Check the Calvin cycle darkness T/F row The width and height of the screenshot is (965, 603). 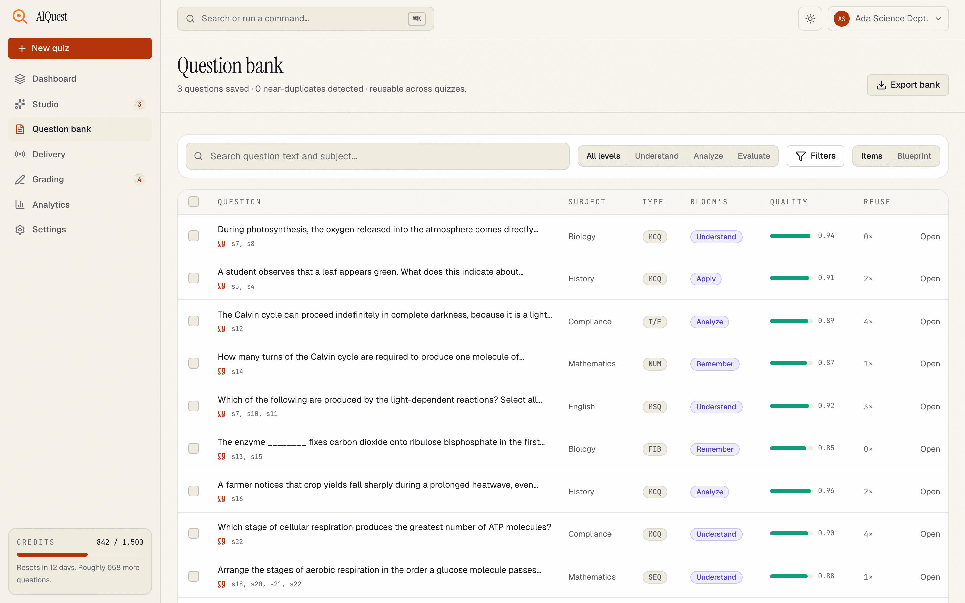[194, 321]
